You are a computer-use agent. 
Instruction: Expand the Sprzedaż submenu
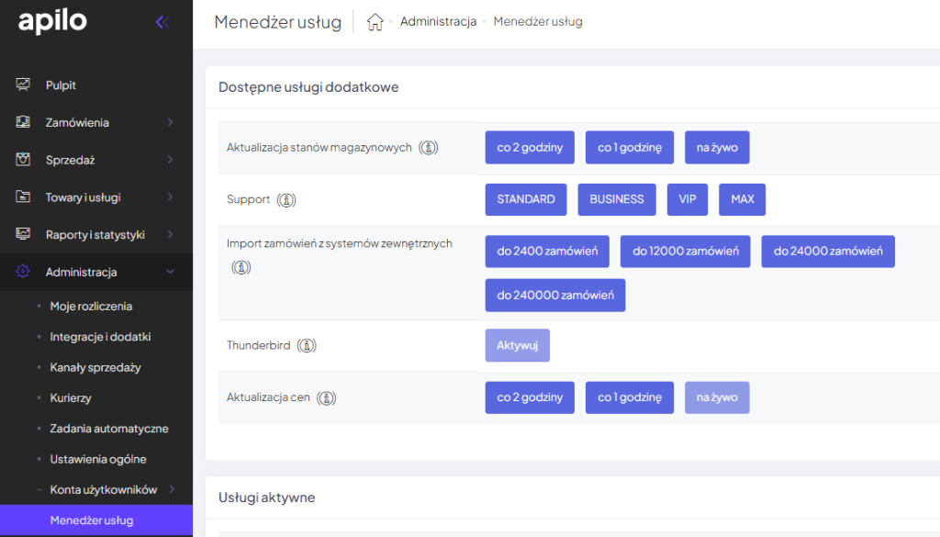tap(171, 161)
